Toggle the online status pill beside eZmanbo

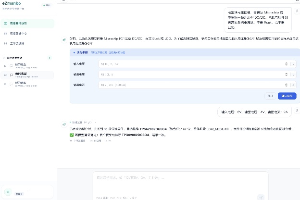[x=47, y=5]
